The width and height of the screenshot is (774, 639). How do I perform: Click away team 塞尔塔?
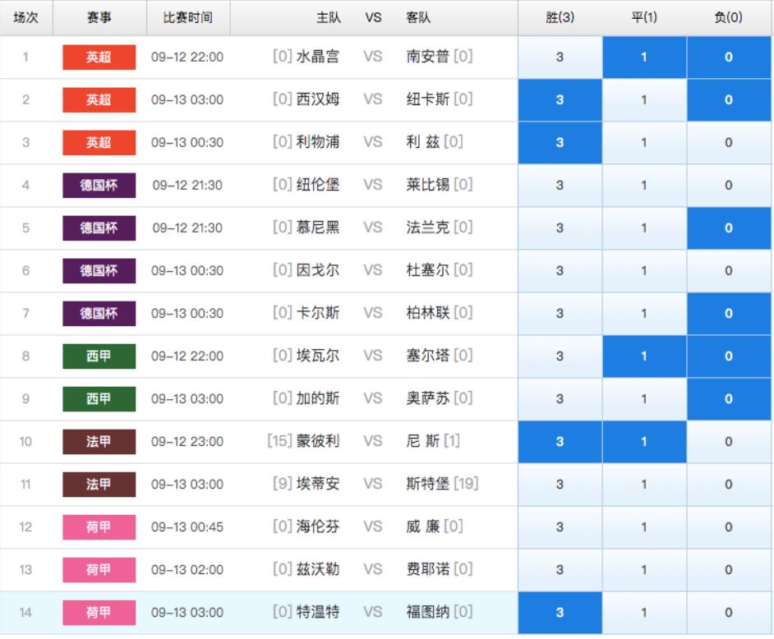click(427, 356)
